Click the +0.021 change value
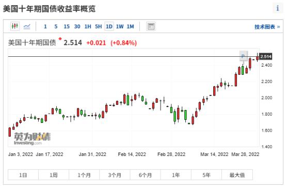The width and height of the screenshot is (286, 190). [x=96, y=43]
